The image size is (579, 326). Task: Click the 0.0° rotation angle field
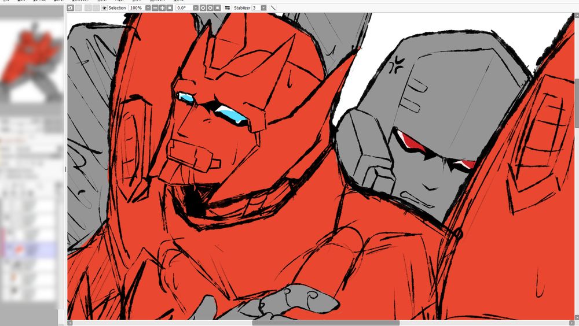[184, 8]
